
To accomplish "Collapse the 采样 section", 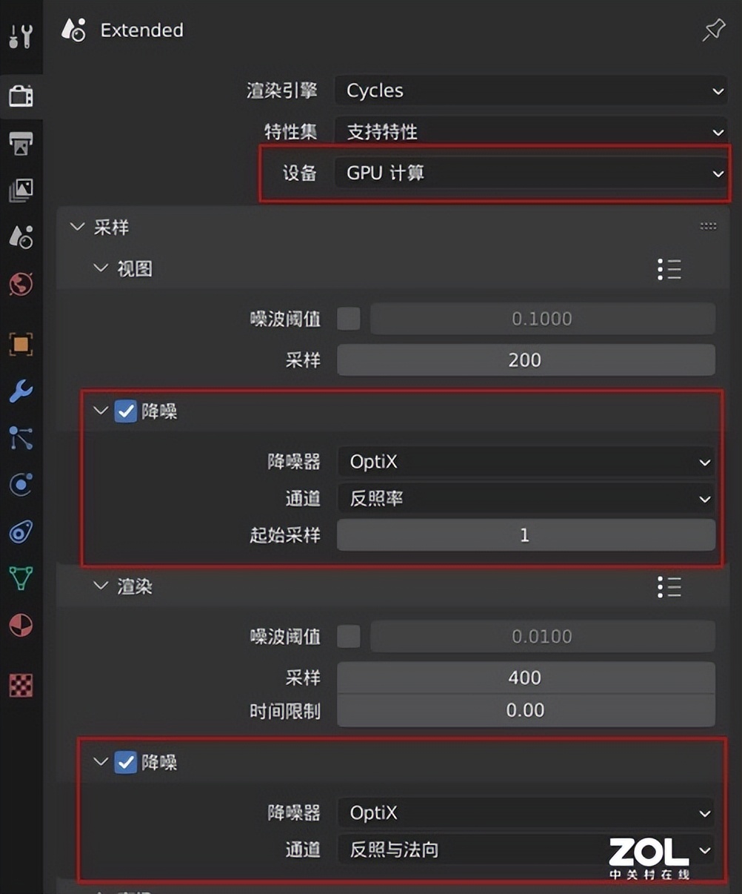I will [x=77, y=228].
